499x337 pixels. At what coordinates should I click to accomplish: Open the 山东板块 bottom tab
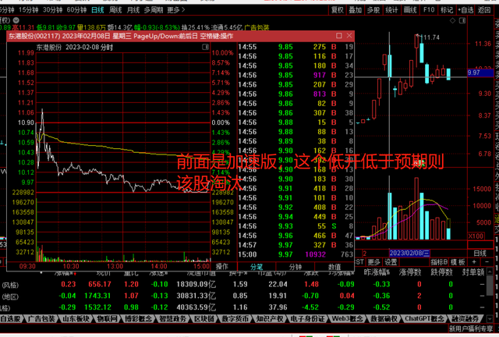point(76,318)
